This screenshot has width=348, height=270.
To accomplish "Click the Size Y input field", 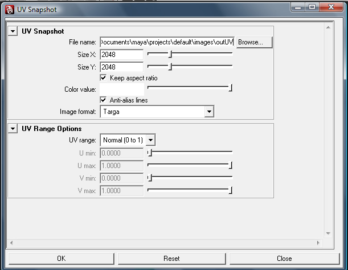I will point(121,67).
